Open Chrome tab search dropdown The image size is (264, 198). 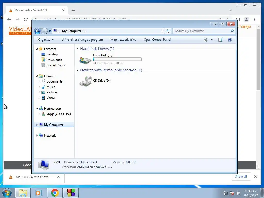tap(230, 10)
